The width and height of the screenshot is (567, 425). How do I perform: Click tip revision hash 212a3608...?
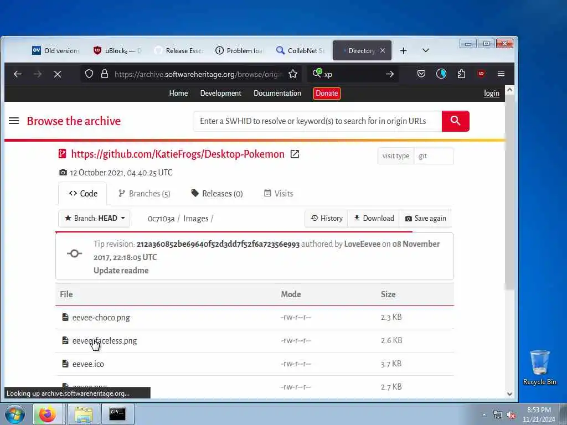click(x=218, y=244)
